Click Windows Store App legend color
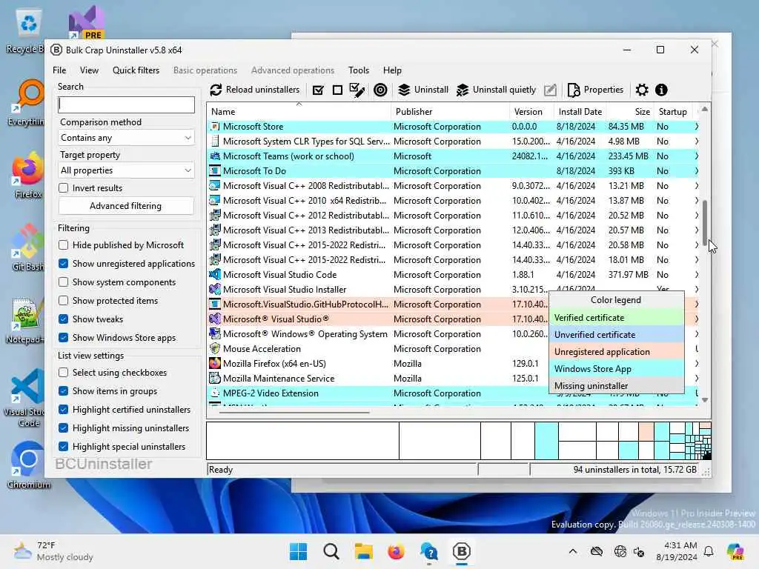This screenshot has height=569, width=759. click(616, 369)
